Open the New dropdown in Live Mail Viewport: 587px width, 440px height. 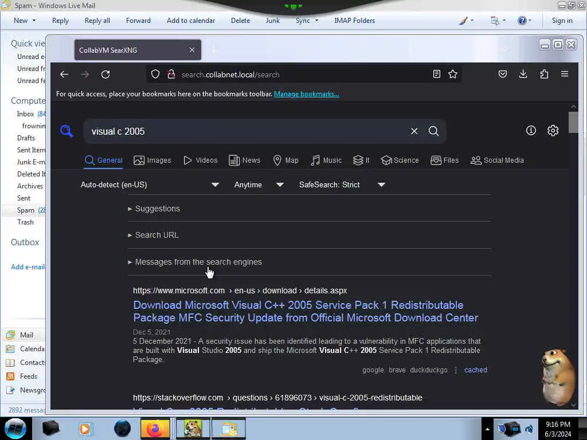pos(25,21)
